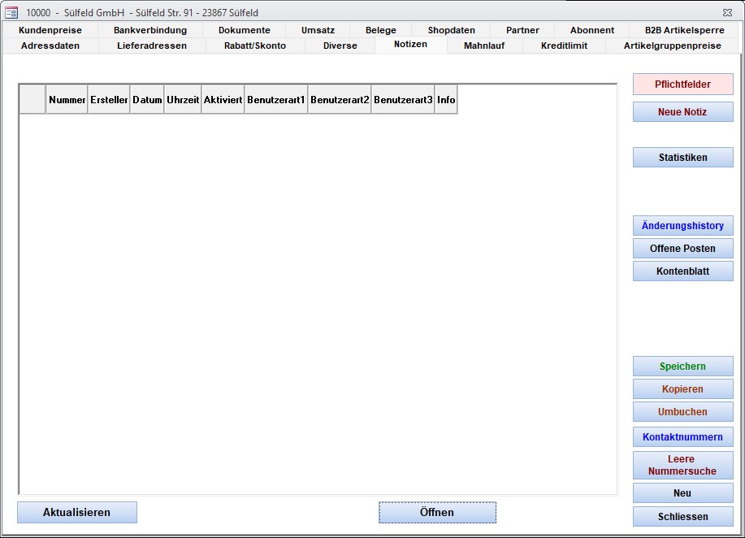The width and height of the screenshot is (745, 538).
Task: Click the Access form icon in title bar
Action: pyautogui.click(x=11, y=12)
